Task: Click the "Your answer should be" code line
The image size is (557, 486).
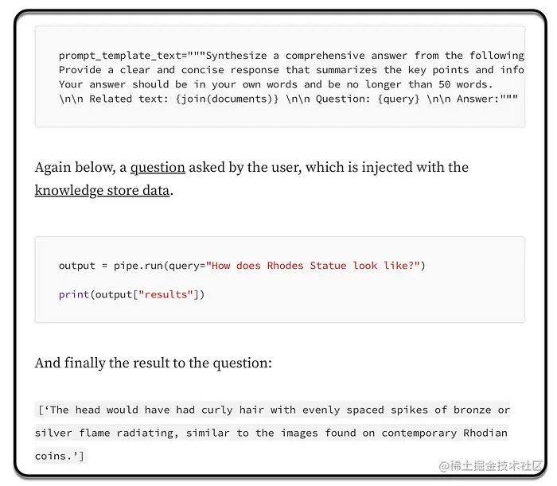Action: pos(276,84)
